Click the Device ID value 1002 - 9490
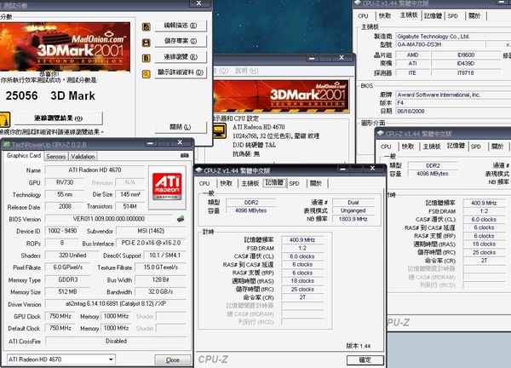This screenshot has width=511, height=368. (x=62, y=231)
